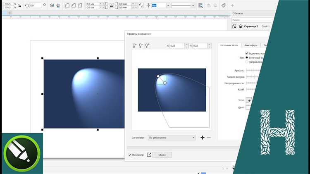Click the page view icon in Objects panel
Screen dimensions: 310x174
(234, 26)
